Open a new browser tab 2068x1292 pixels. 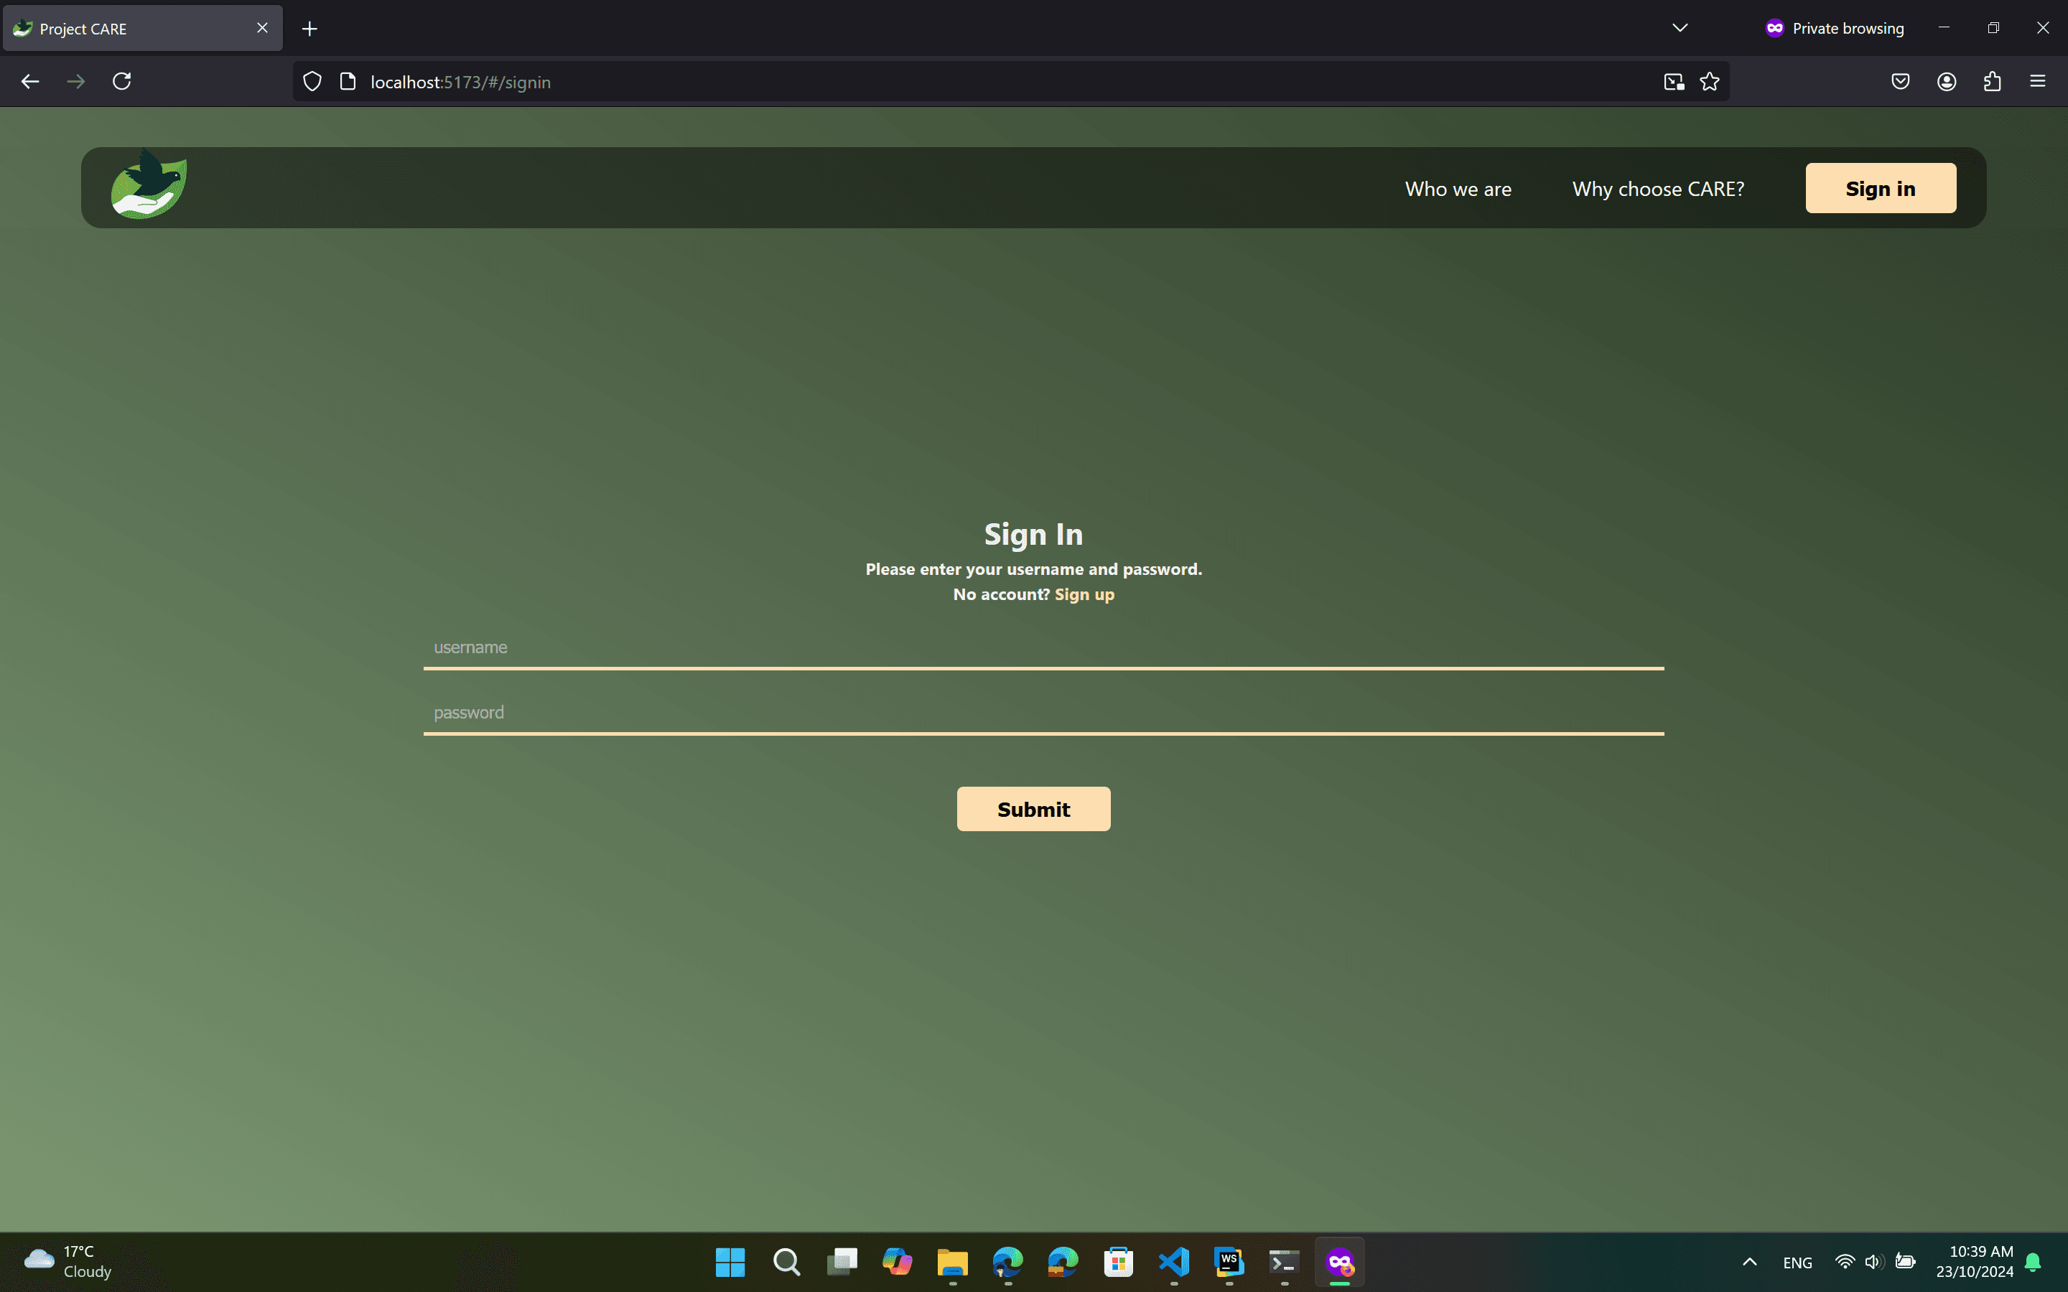309,29
